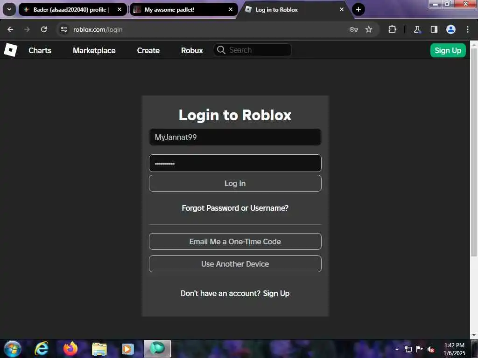This screenshot has height=358, width=478.
Task: Open site information icon in address bar
Action: coord(63,29)
